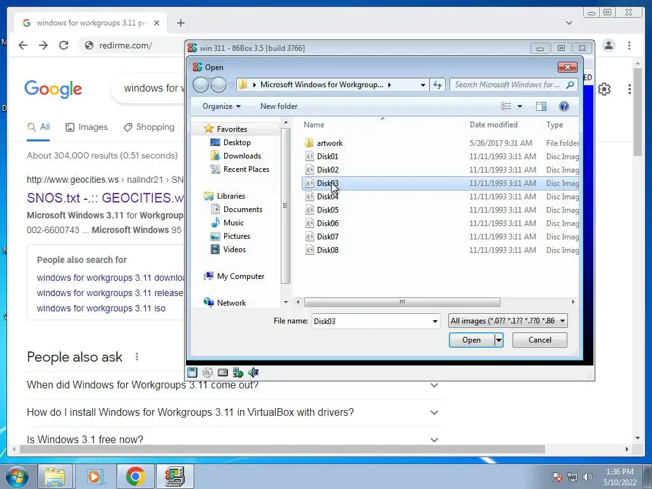Viewport: 652px width, 489px height.
Task: Click windows for workgroups 3.11 iso suggestion
Action: point(101,308)
